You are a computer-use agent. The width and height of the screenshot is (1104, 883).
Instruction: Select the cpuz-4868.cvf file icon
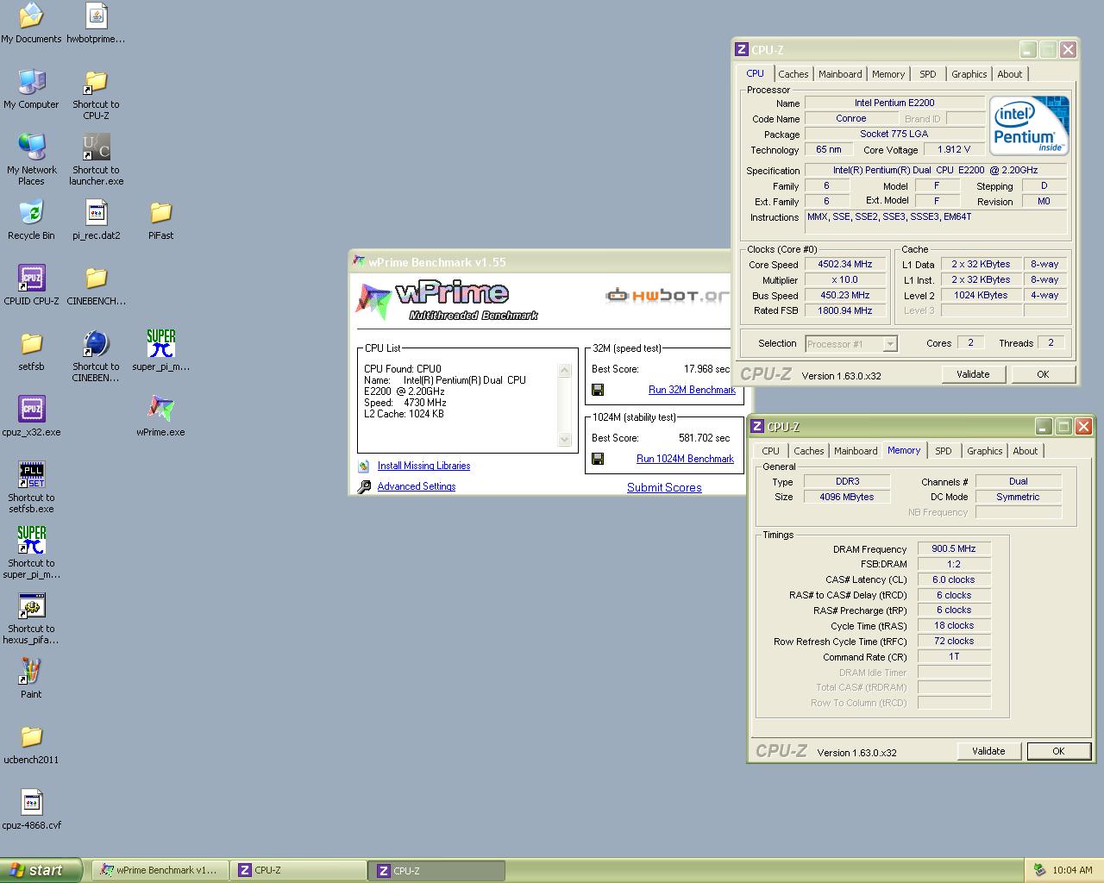[31, 810]
